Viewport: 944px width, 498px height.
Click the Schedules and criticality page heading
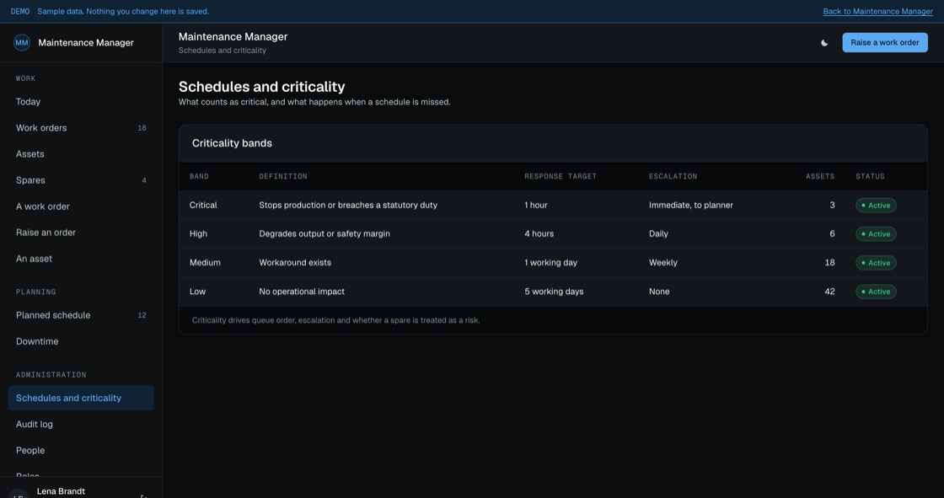pyautogui.click(x=261, y=87)
